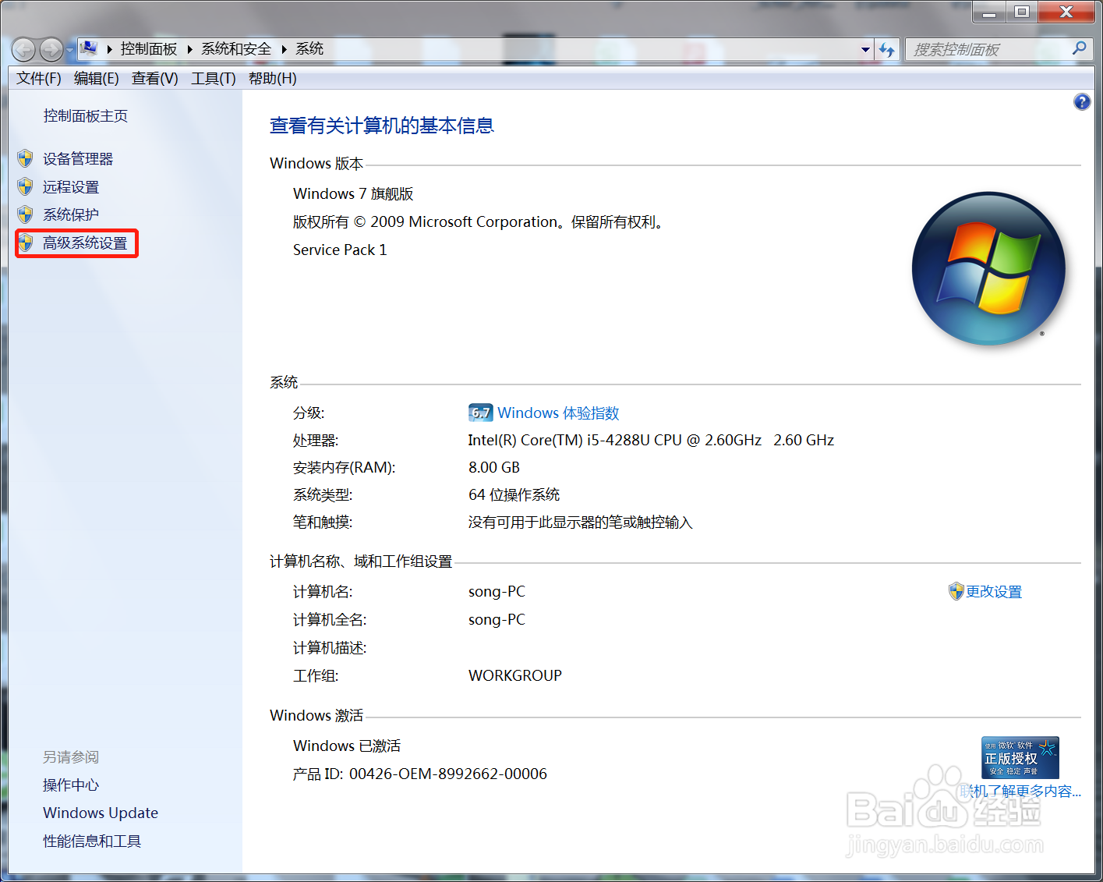The image size is (1103, 882).
Task: Click the 64 位操作系统 value
Action: coord(514,494)
